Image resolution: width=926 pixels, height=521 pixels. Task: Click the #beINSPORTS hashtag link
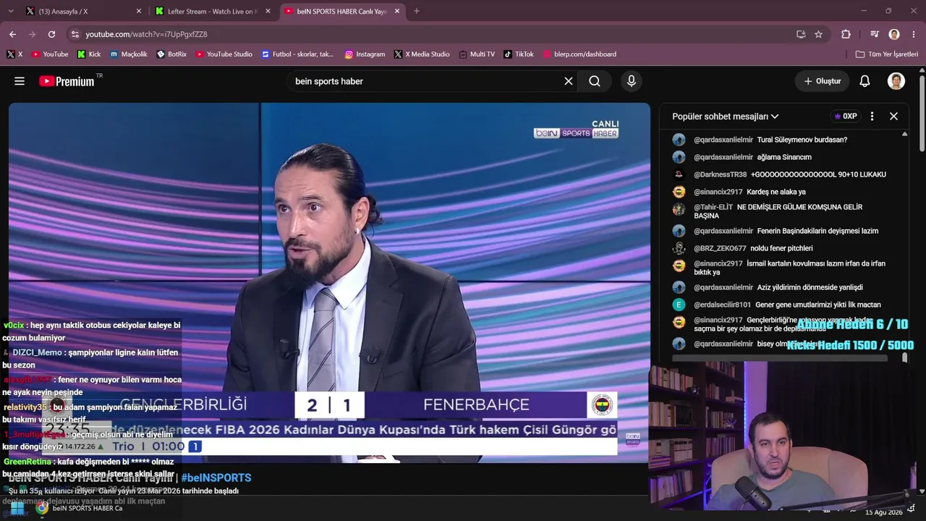pos(216,478)
